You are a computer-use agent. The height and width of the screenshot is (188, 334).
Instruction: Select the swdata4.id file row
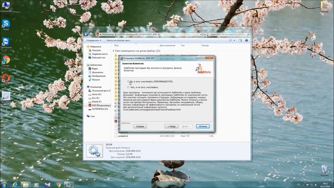(x=164, y=136)
